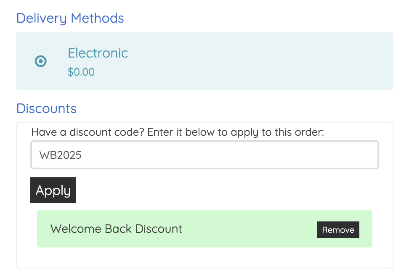Remove the Welcome Back Discount

click(x=338, y=230)
